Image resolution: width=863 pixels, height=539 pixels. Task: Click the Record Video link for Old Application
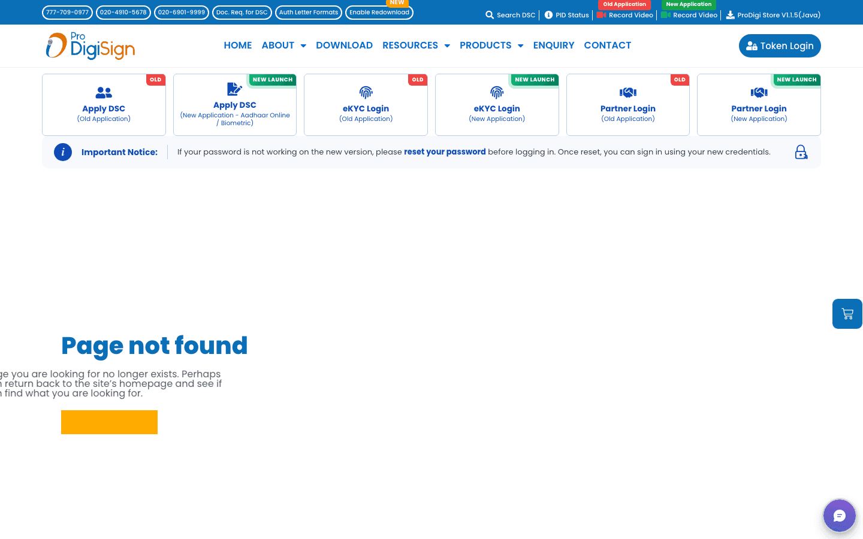click(631, 15)
